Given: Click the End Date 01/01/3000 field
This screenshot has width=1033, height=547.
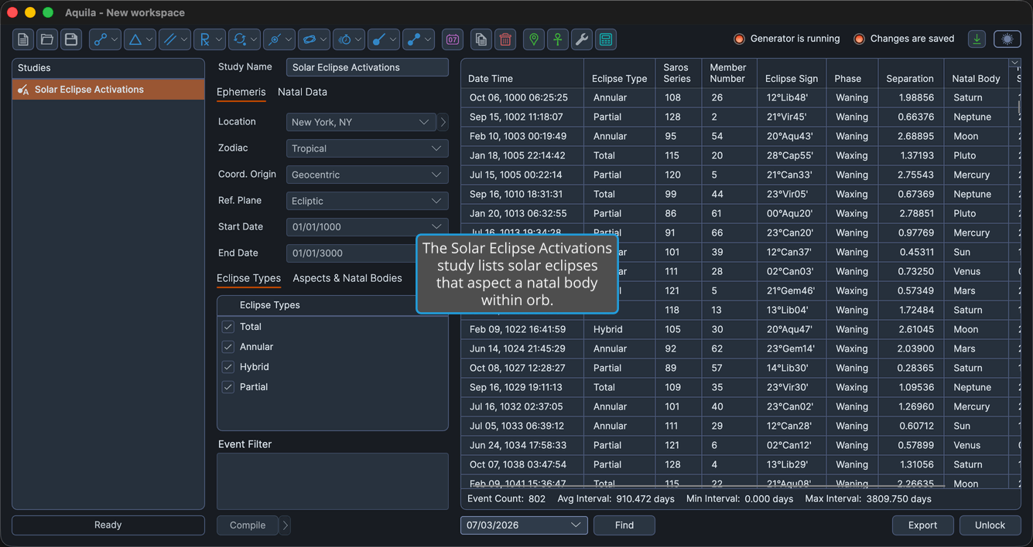Looking at the screenshot, I should [x=353, y=253].
